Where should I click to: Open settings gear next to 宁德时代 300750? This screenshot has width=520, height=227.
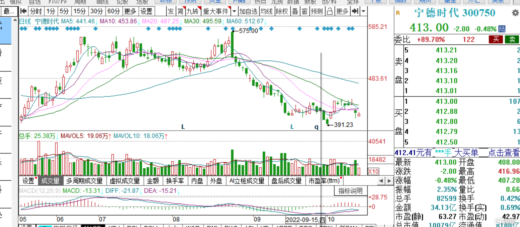[515, 13]
